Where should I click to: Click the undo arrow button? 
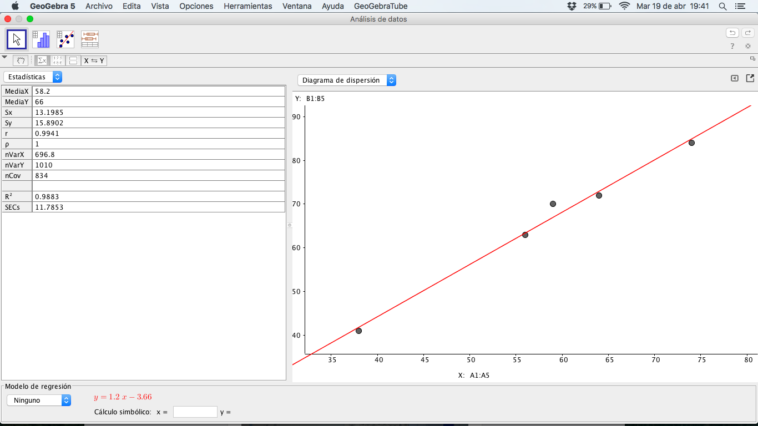coord(732,33)
